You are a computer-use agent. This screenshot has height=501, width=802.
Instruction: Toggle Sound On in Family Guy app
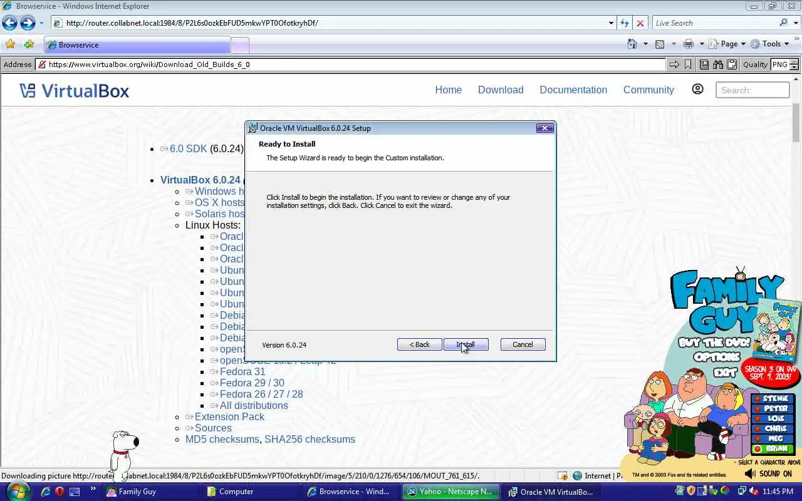coord(769,474)
